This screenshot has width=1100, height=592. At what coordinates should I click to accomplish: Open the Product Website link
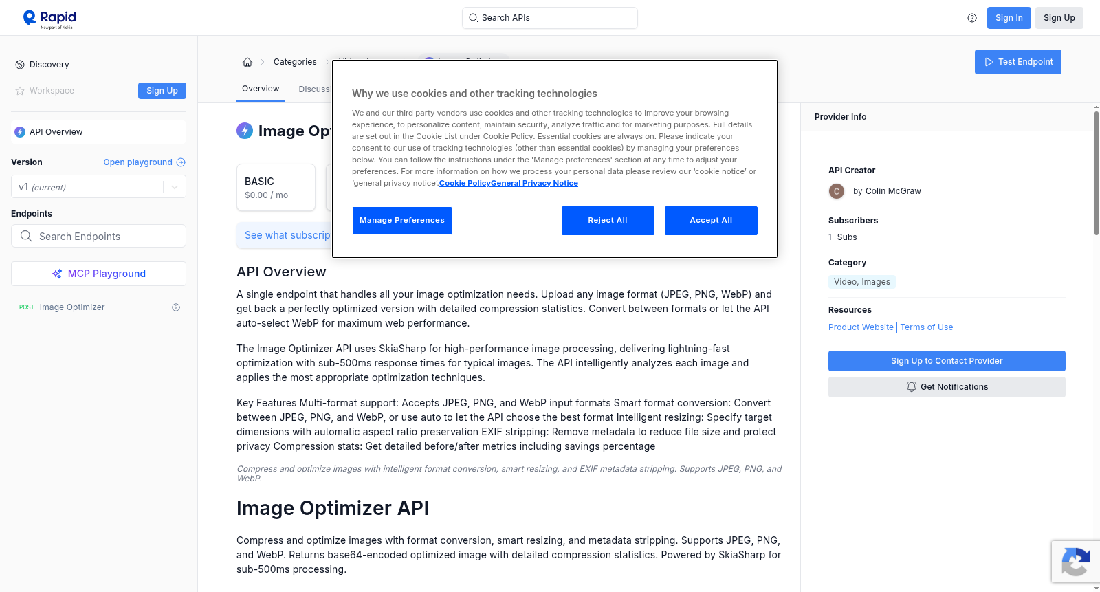(x=861, y=327)
